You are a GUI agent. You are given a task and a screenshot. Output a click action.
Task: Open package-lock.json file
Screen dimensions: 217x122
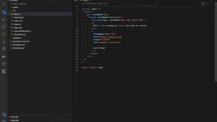tap(21, 41)
